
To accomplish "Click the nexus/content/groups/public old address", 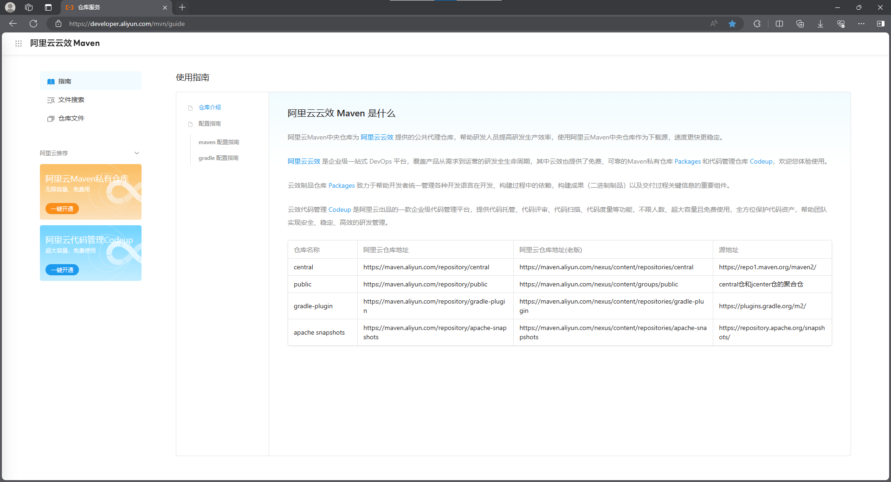I will tap(599, 284).
